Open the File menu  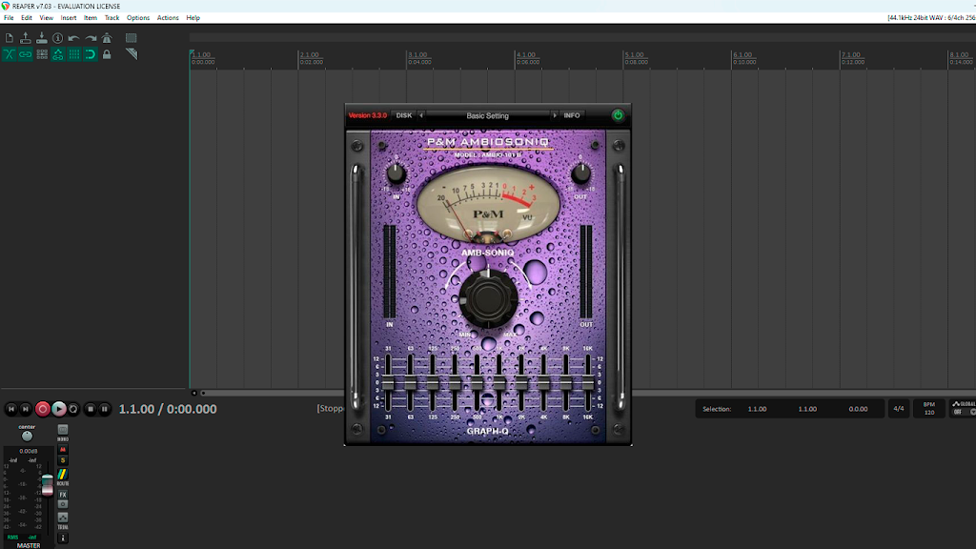coord(9,17)
